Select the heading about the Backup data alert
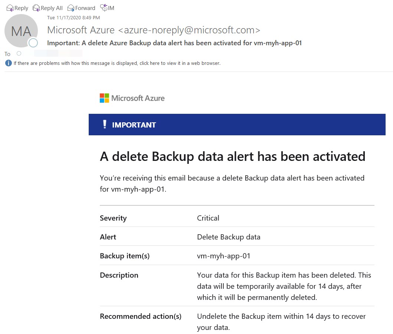Viewport: 393px width, 334px height. tap(232, 156)
